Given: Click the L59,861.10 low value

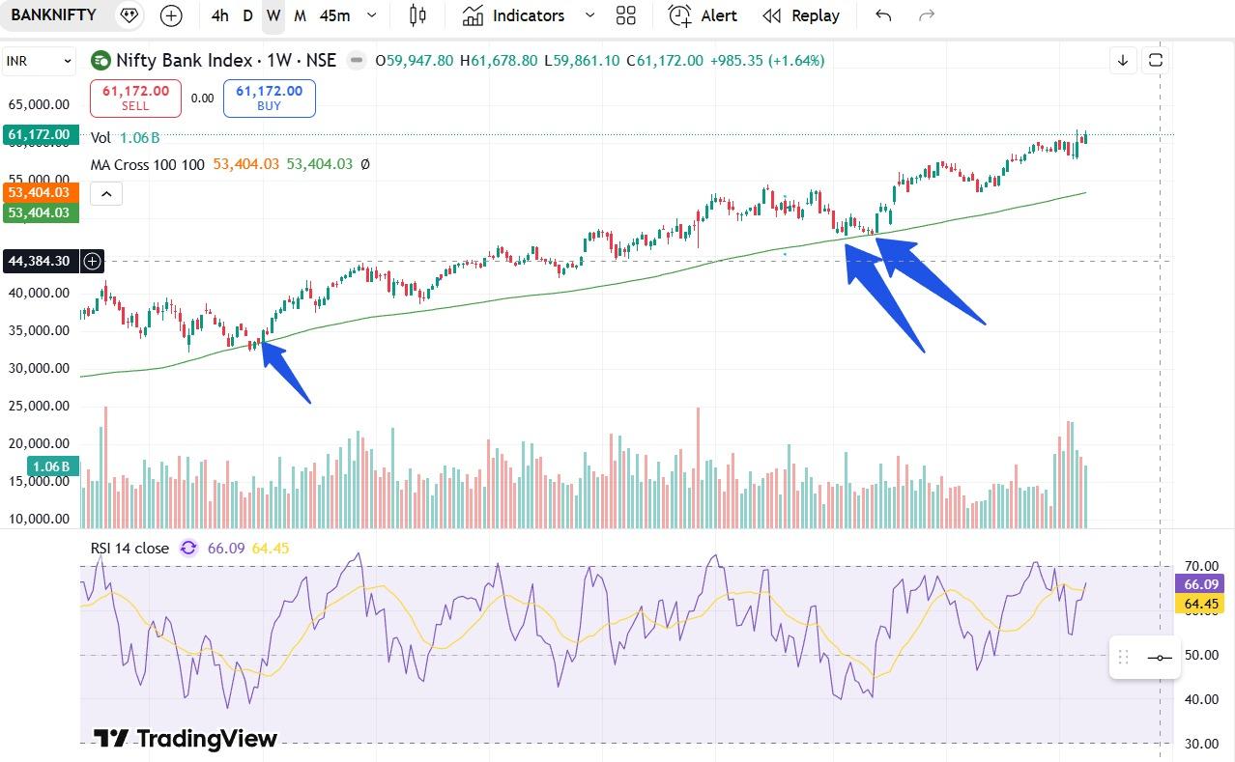Looking at the screenshot, I should coord(582,61).
